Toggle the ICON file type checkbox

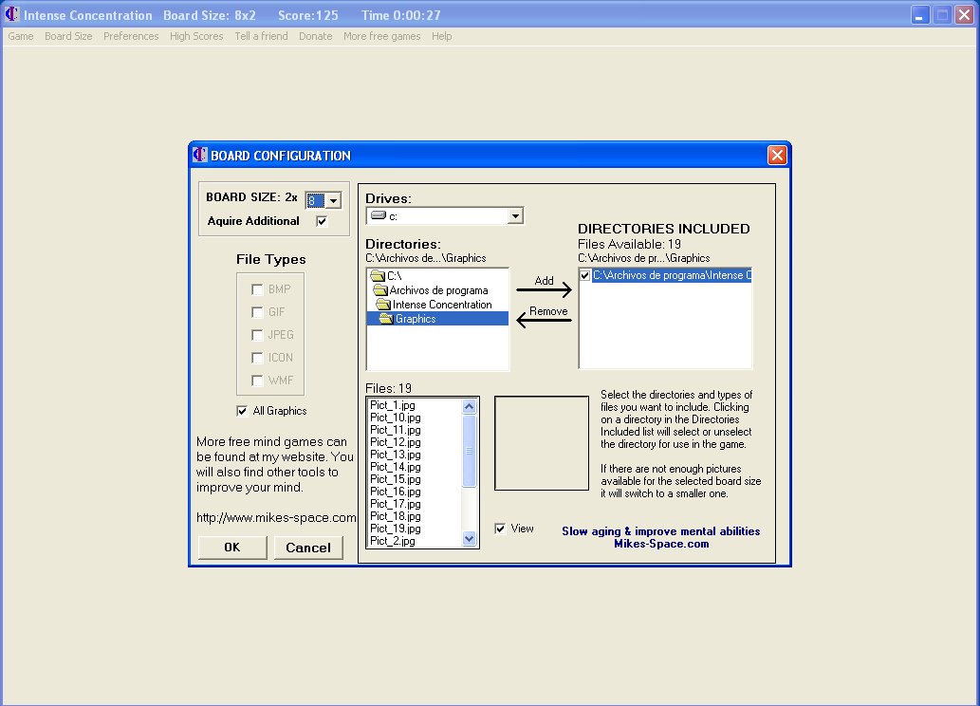pyautogui.click(x=257, y=358)
